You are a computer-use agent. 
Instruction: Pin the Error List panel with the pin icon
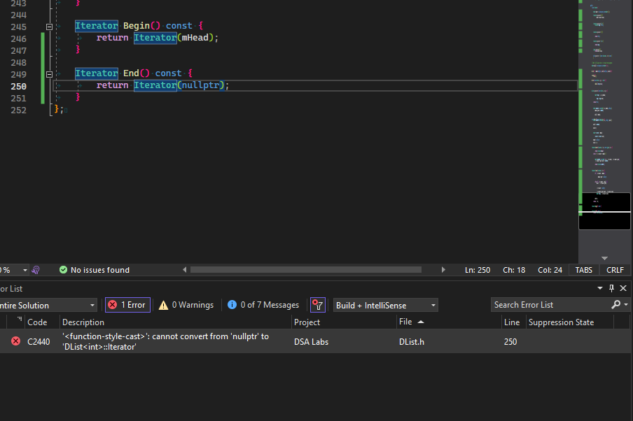(610, 287)
